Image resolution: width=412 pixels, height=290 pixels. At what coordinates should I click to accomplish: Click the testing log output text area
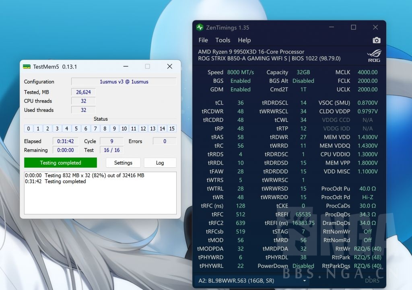pyautogui.click(x=100, y=197)
